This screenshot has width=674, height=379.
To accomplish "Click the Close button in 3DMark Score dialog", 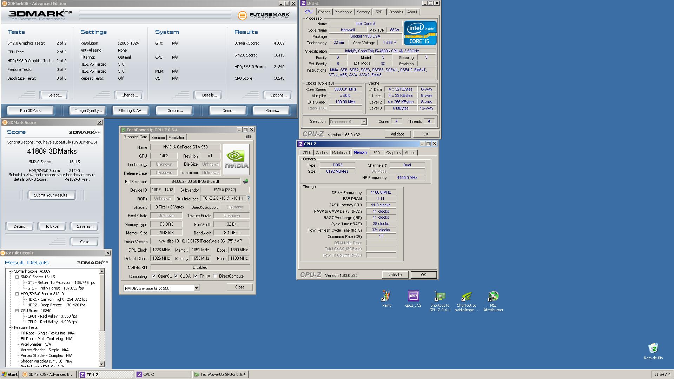I will coord(85,242).
